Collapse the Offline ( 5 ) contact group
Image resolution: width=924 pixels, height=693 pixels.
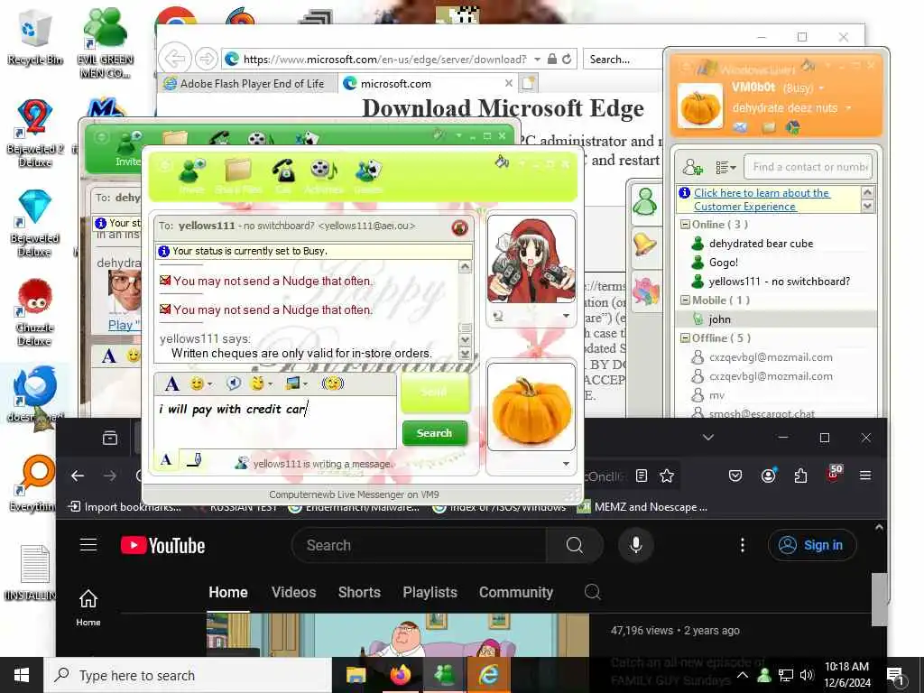pyautogui.click(x=686, y=338)
